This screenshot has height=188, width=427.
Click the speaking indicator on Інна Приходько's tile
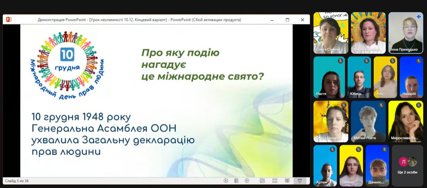(x=418, y=17)
